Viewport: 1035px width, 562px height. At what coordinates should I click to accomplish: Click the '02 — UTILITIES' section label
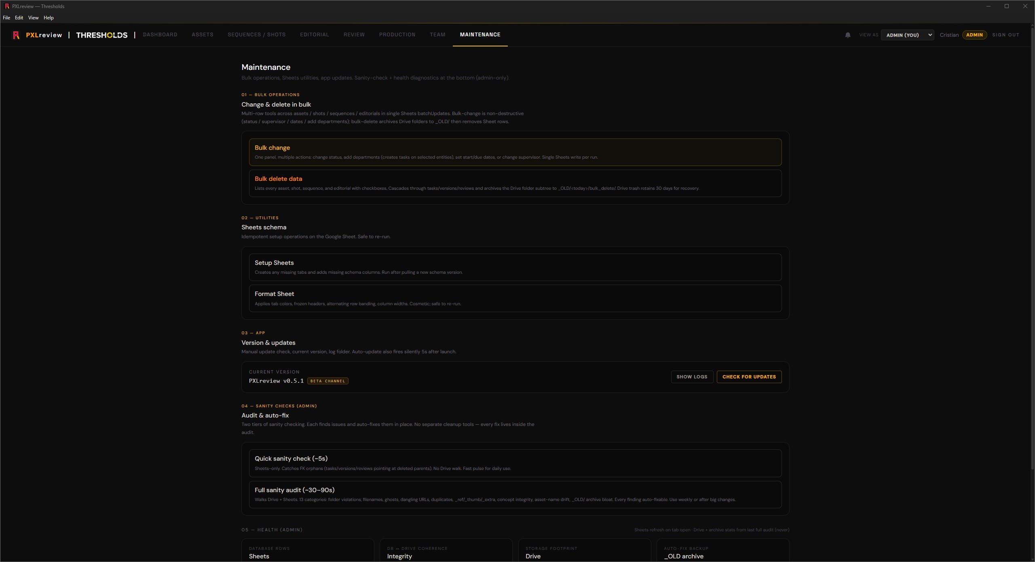[260, 218]
